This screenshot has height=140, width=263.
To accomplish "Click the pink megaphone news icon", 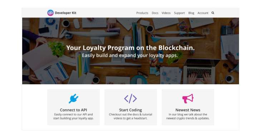I will click(188, 99).
